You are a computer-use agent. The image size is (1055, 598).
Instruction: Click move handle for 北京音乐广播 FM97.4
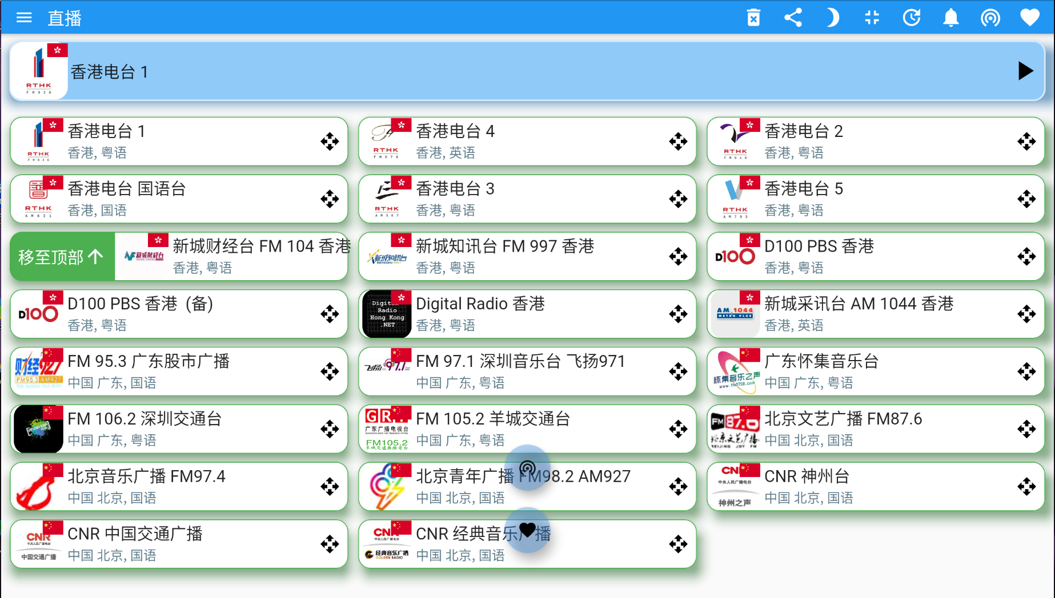click(330, 487)
